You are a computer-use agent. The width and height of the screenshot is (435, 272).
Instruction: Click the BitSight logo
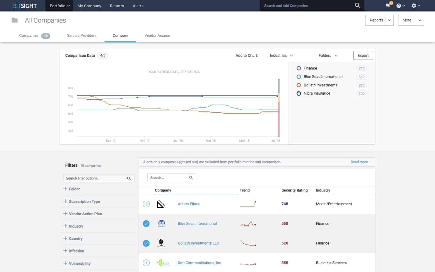[25, 6]
